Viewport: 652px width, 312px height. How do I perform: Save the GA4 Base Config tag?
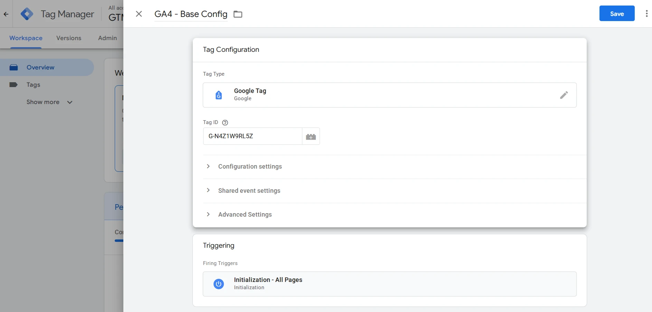point(617,13)
